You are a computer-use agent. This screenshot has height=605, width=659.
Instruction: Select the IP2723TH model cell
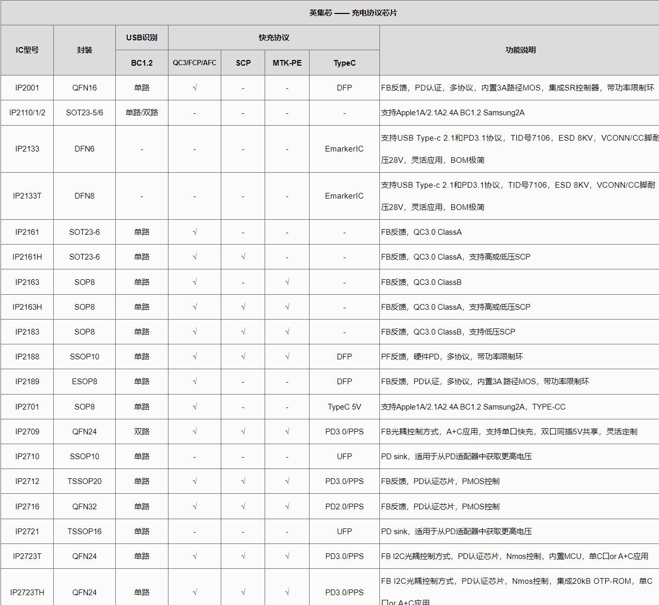pyautogui.click(x=27, y=593)
